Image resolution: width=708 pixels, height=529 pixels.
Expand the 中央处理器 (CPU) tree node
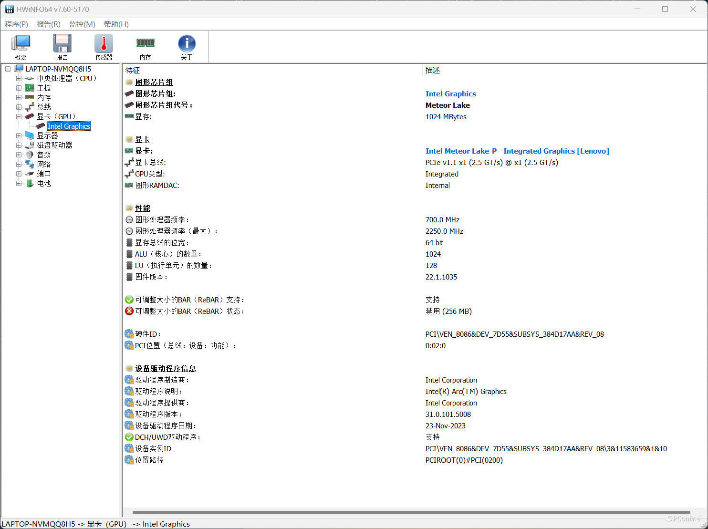(19, 78)
